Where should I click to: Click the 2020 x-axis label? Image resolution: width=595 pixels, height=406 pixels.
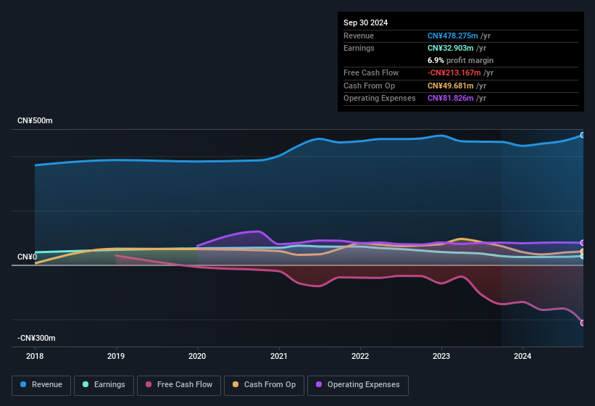[197, 356]
